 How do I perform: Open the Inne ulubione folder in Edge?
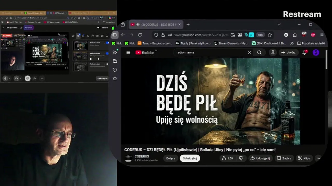coord(109,22)
